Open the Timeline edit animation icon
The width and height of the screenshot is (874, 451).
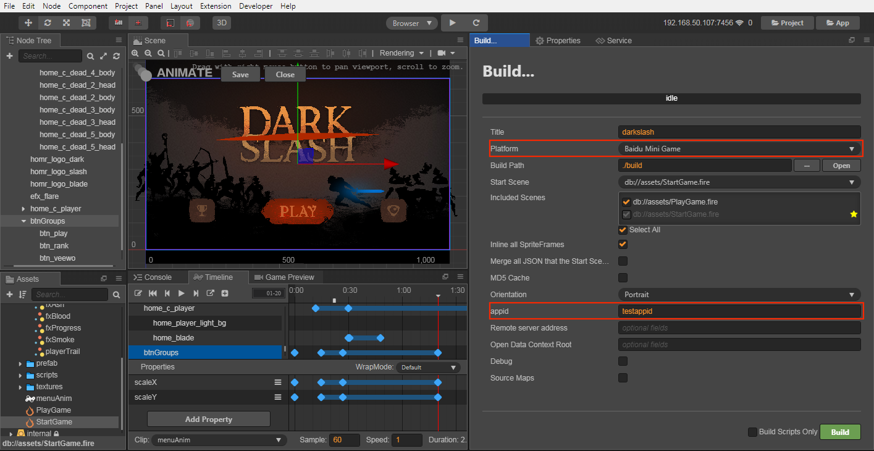(138, 293)
